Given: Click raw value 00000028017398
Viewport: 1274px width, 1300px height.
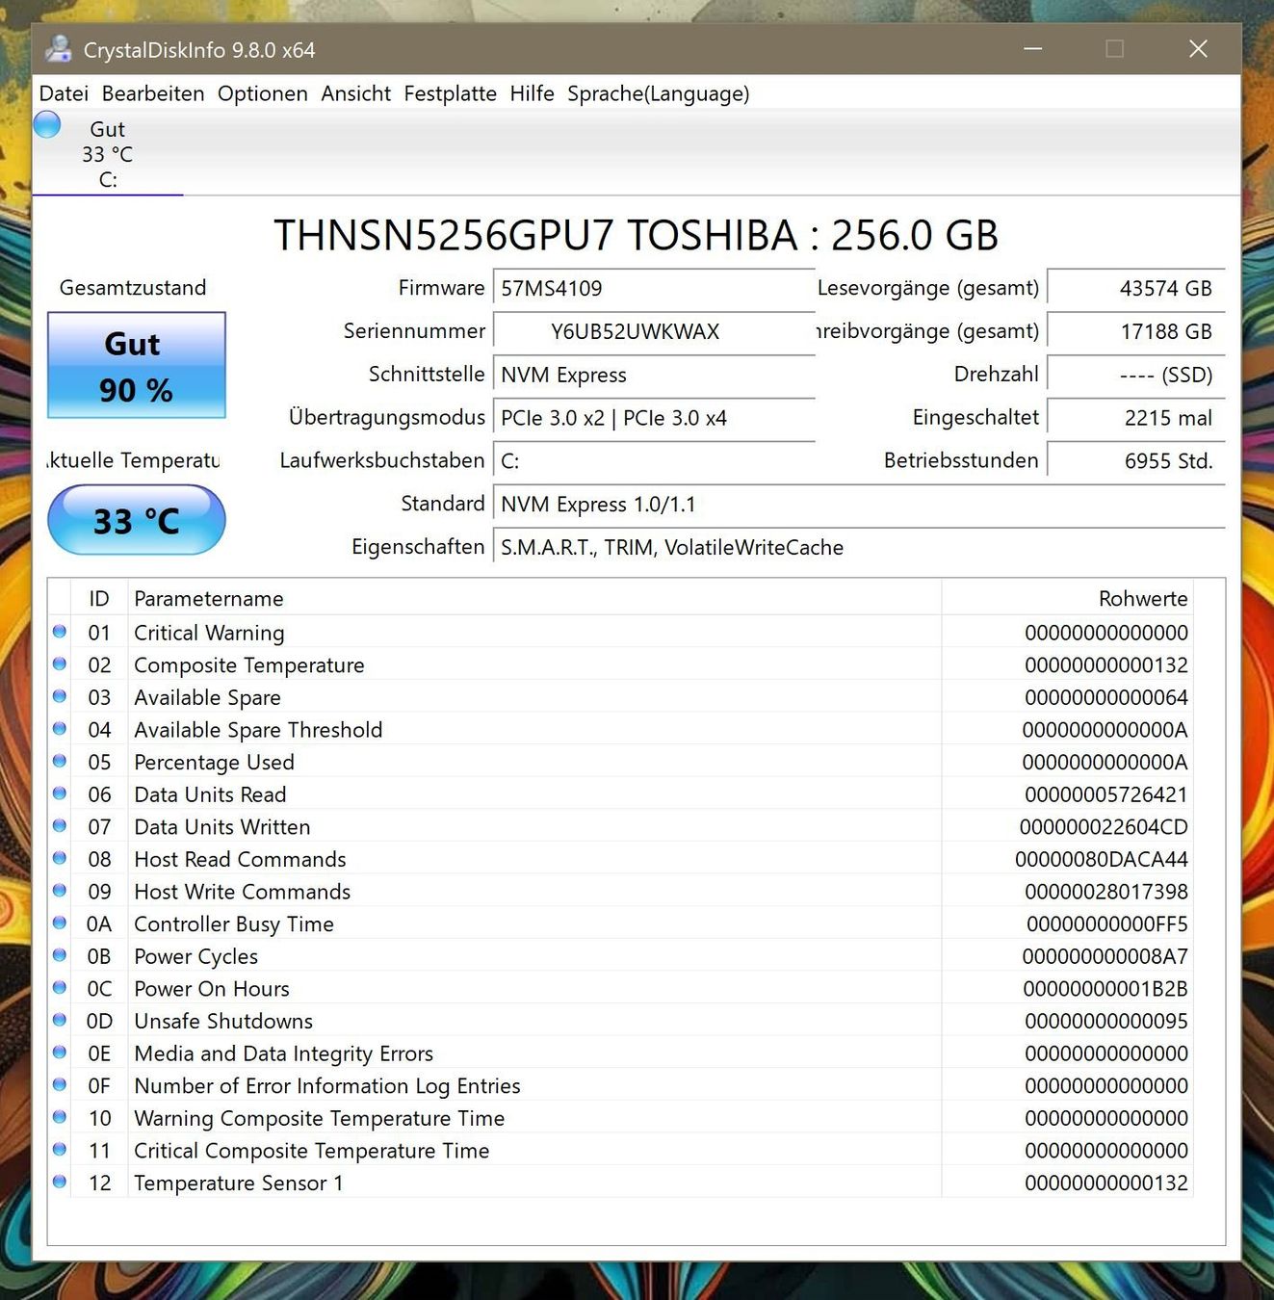Looking at the screenshot, I should 1106,892.
